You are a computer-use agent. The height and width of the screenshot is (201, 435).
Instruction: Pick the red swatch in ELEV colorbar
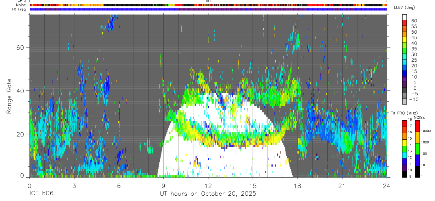tap(405, 23)
